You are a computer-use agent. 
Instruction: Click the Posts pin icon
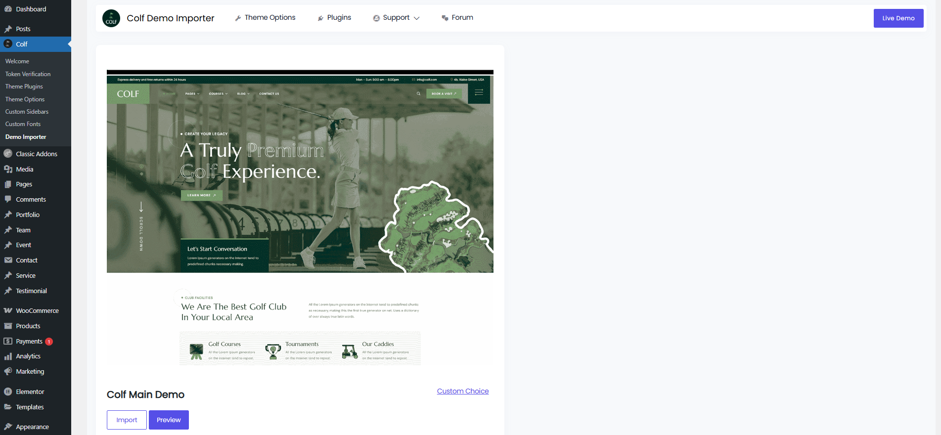pos(8,29)
